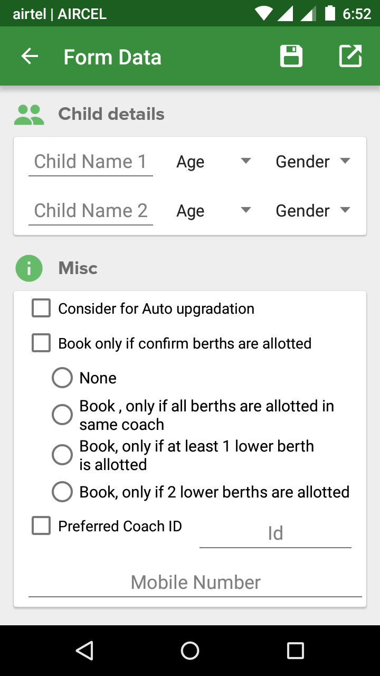This screenshot has height=676, width=380.
Task: Check Book only if confirm berths allotted
Action: [x=41, y=343]
